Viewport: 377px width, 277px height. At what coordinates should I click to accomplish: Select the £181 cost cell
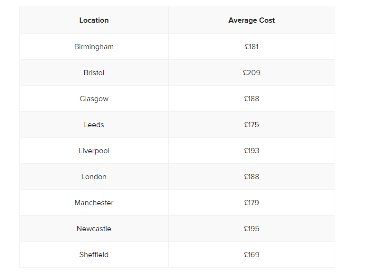coord(251,47)
